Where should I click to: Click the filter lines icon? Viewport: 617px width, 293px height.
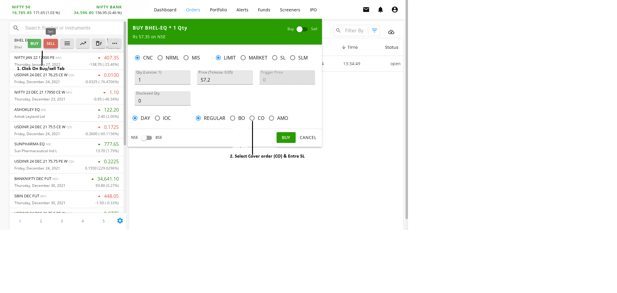(374, 30)
